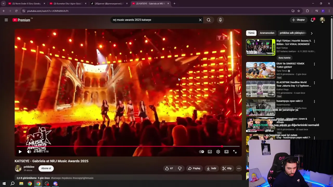Viewport: 333px width, 187px height.
Task: Open the YouTube hamburger guide menu
Action: pyautogui.click(x=6, y=20)
